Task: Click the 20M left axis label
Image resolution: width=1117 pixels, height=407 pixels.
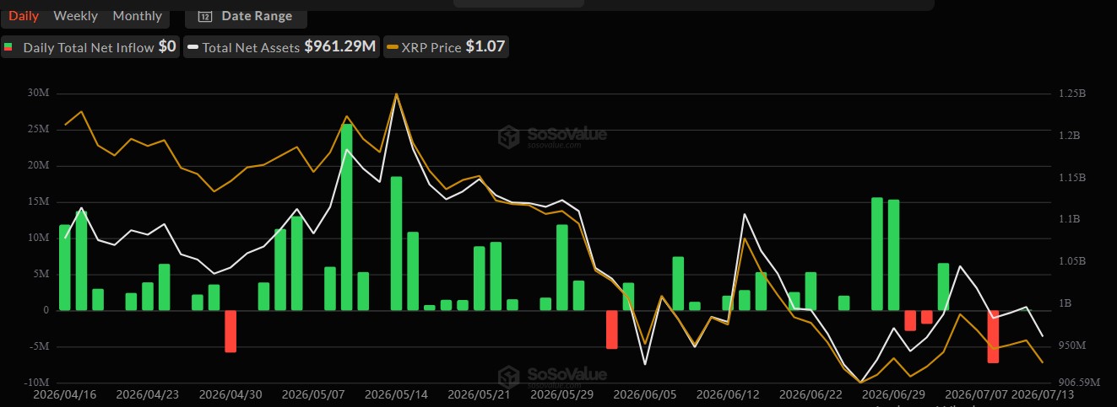Action: pyautogui.click(x=39, y=165)
